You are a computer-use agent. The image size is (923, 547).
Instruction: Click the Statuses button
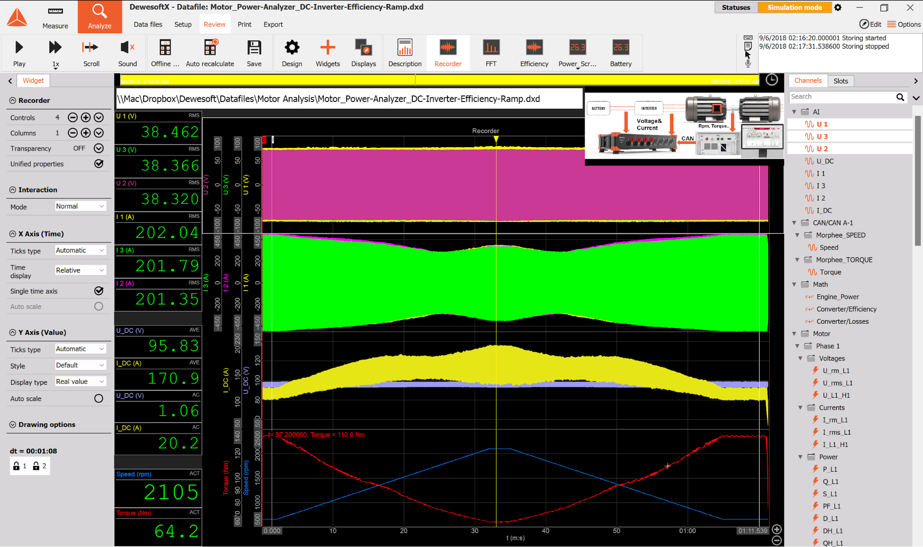[x=736, y=7]
